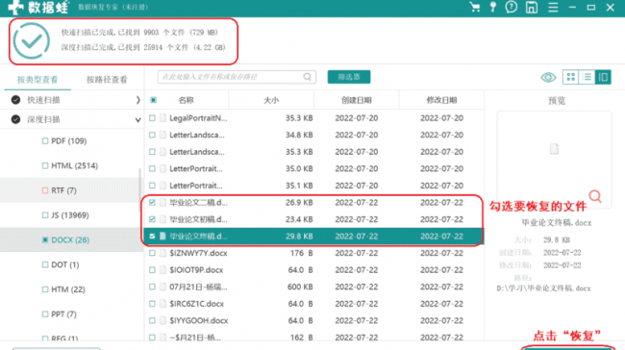This screenshot has height=350, width=625.
Task: Click the 600 KB size cell
Action: pos(300,287)
